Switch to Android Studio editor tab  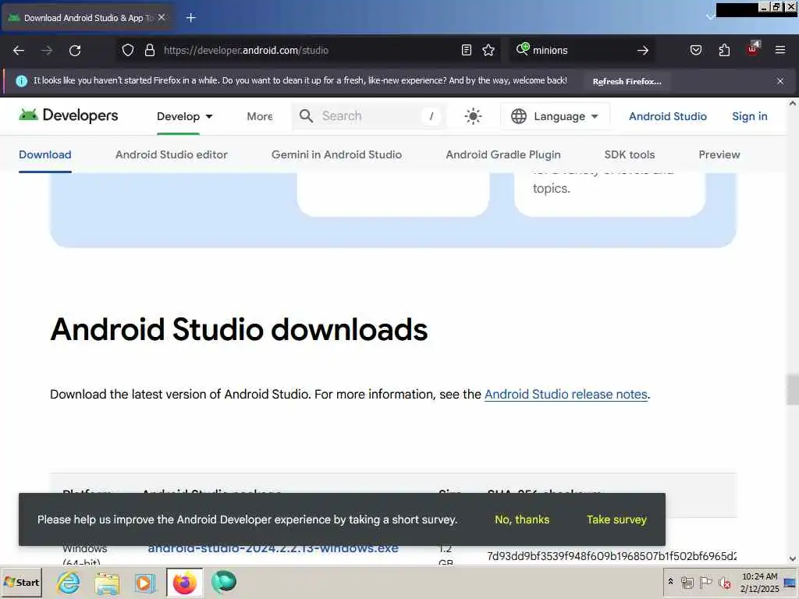pyautogui.click(x=171, y=154)
